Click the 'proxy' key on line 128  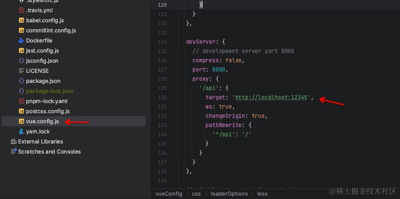point(201,79)
